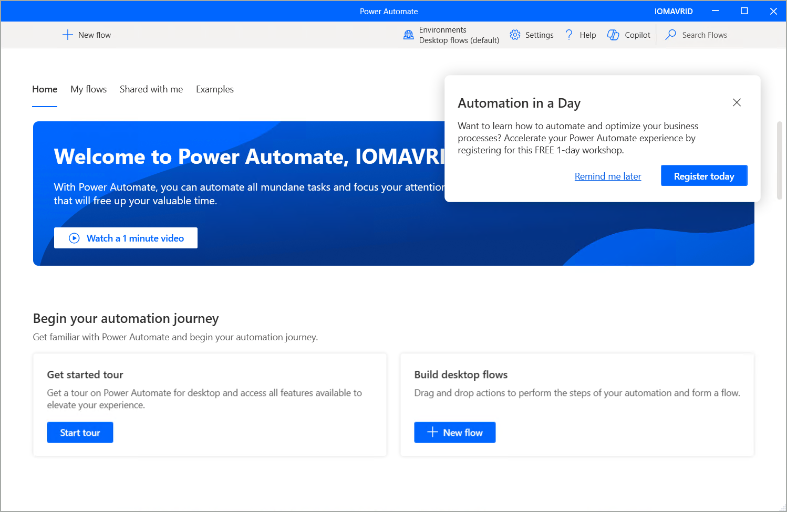Switch to the My flows tab
This screenshot has width=787, height=512.
click(88, 89)
